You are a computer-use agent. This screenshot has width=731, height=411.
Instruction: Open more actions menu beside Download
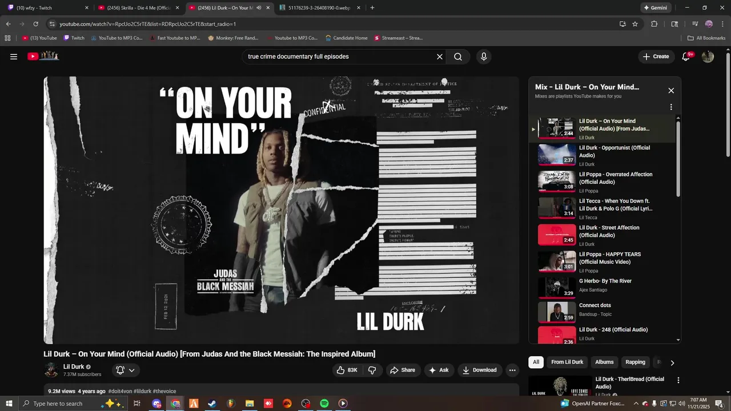[x=512, y=370]
